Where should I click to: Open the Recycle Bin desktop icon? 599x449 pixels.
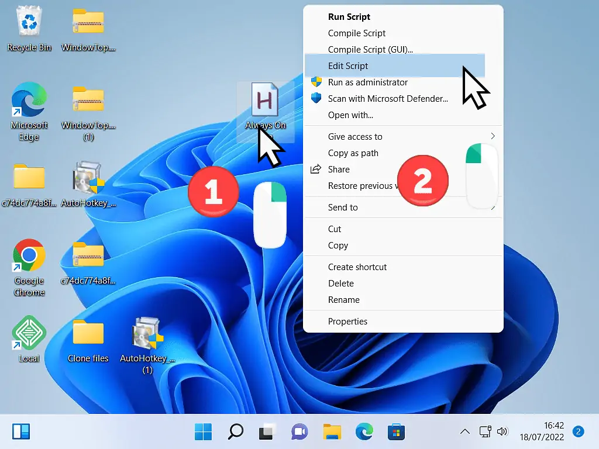pos(29,24)
